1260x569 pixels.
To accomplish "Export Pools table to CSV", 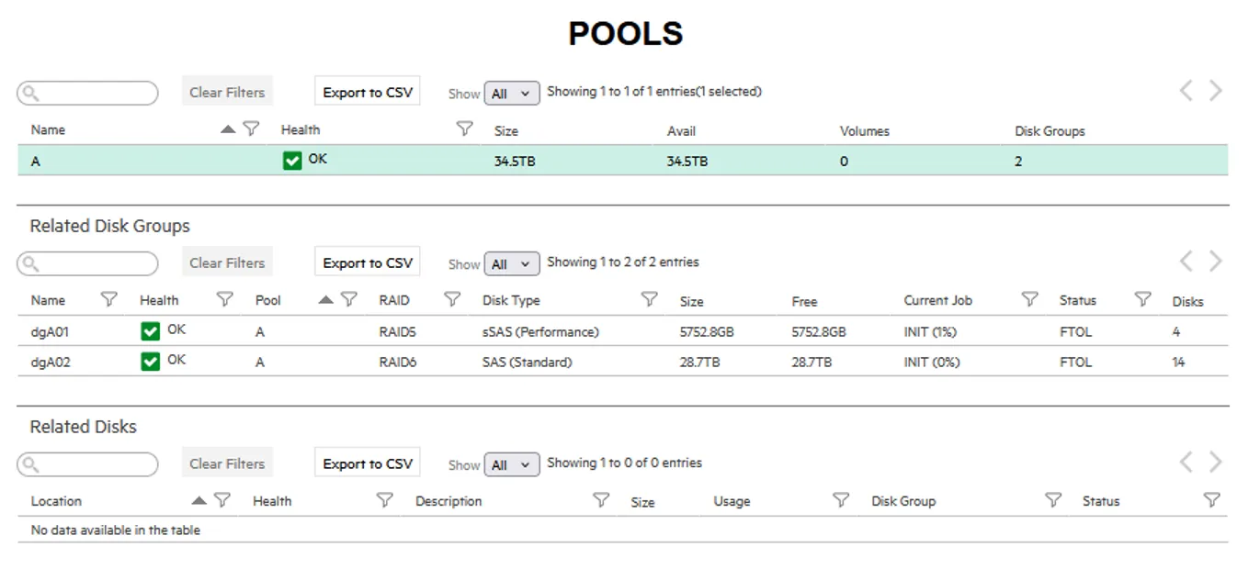I will [x=368, y=93].
